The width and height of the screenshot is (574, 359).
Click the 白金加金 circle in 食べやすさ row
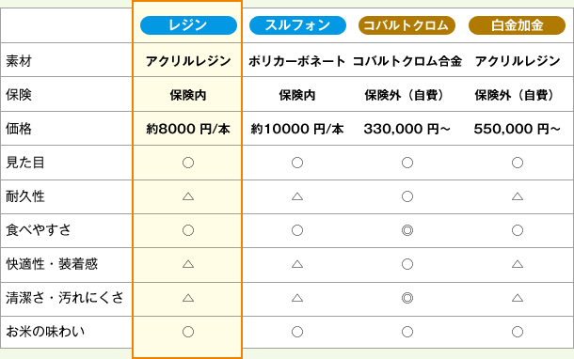pos(518,230)
